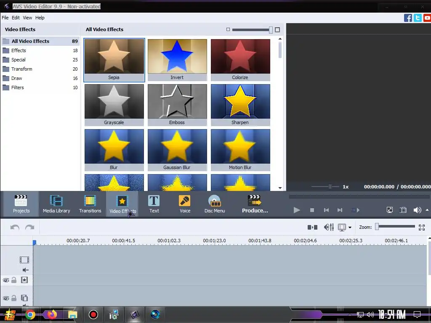431x323 pixels.
Task: Lock the overlay track
Action: 14,298
